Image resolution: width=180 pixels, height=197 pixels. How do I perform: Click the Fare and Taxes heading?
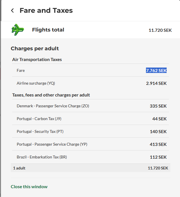(x=46, y=11)
